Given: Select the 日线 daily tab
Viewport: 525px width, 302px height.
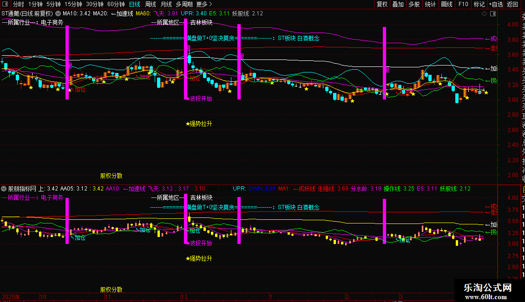Looking at the screenshot, I should (135, 4).
